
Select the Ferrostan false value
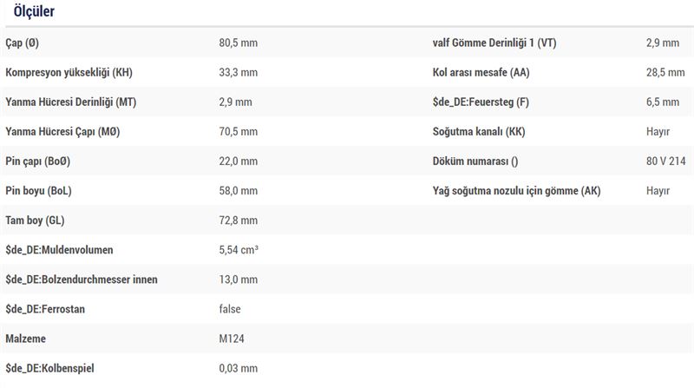(230, 309)
